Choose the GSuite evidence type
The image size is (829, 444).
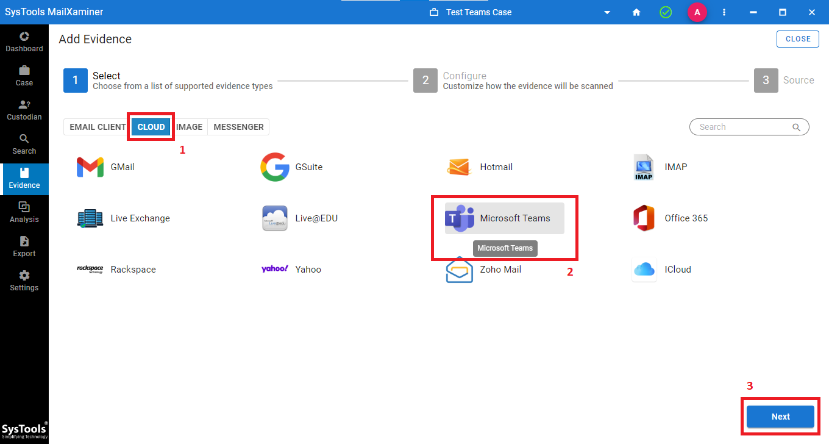tap(291, 167)
